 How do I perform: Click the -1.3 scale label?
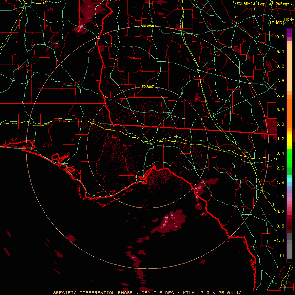[x=279, y=241]
